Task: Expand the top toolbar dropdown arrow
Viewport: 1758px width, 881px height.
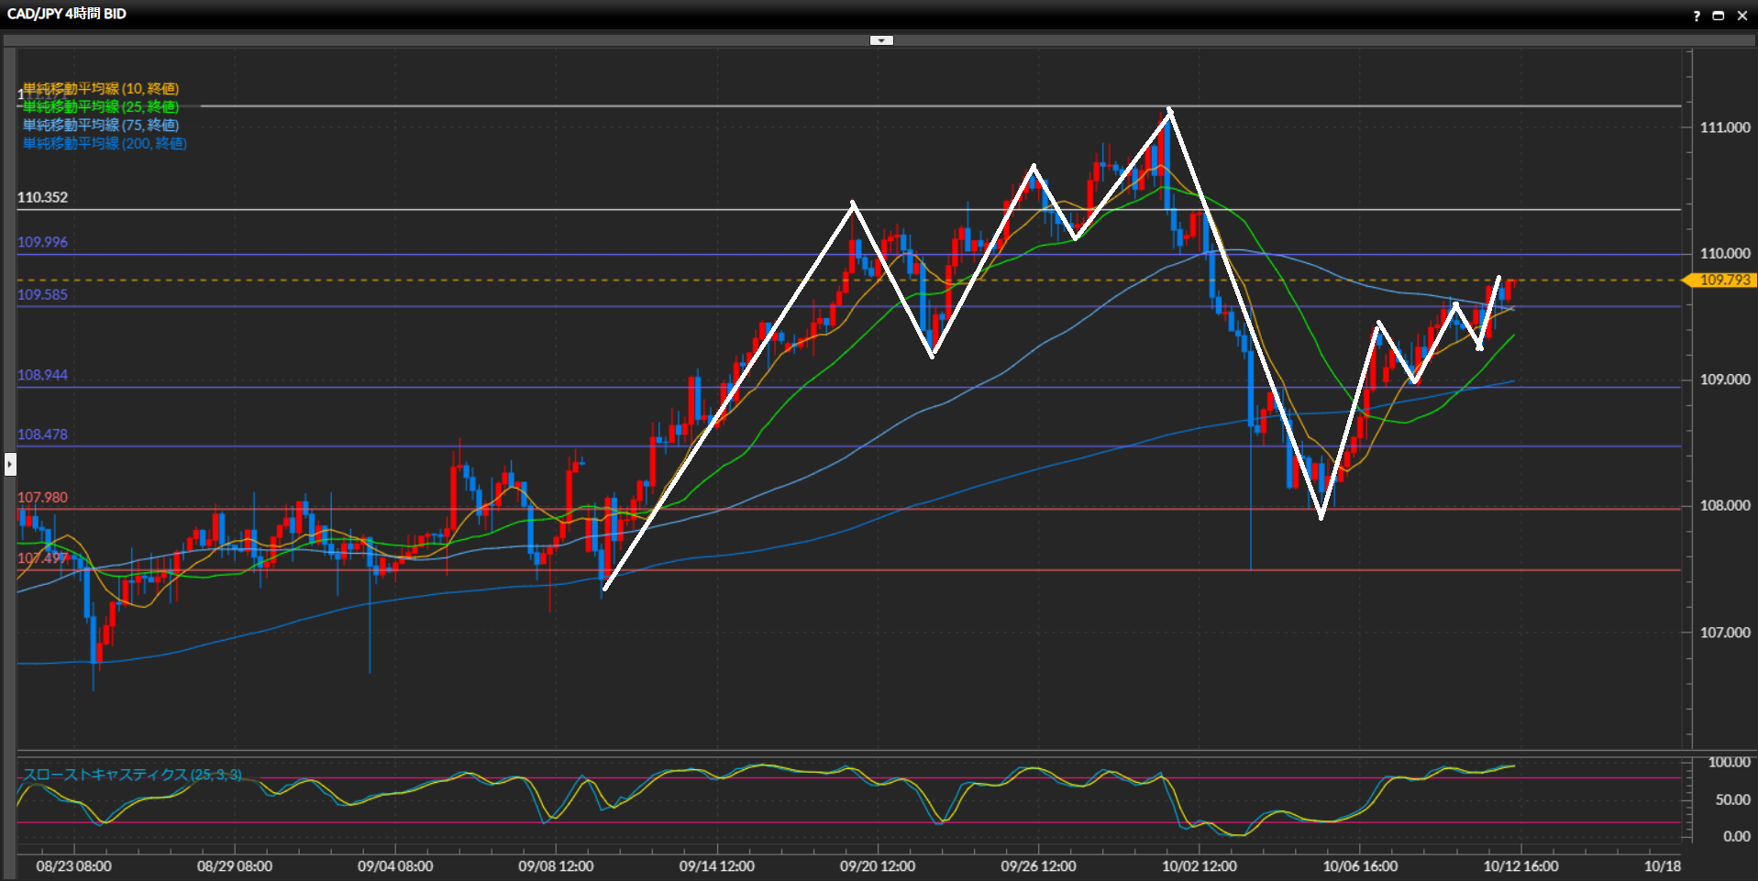Action: click(880, 40)
